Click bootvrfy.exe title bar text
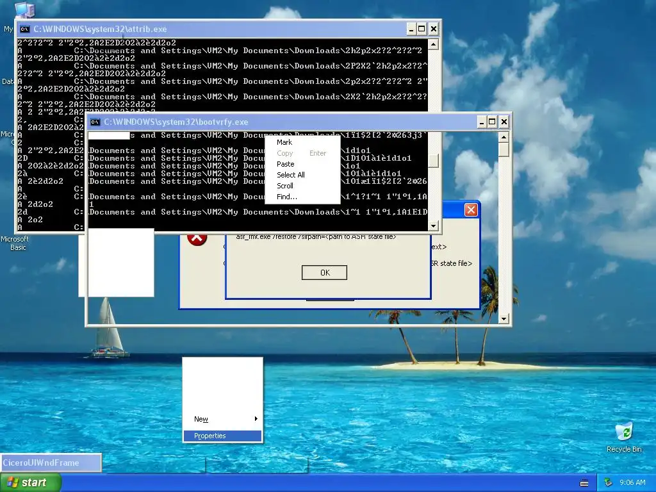The image size is (656, 492). [x=176, y=122]
